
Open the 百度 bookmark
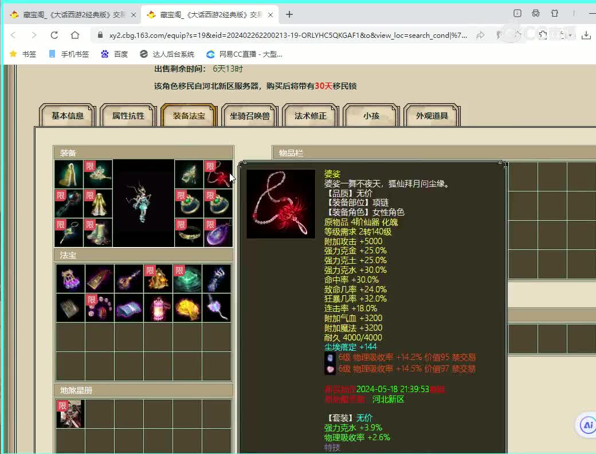(x=115, y=54)
